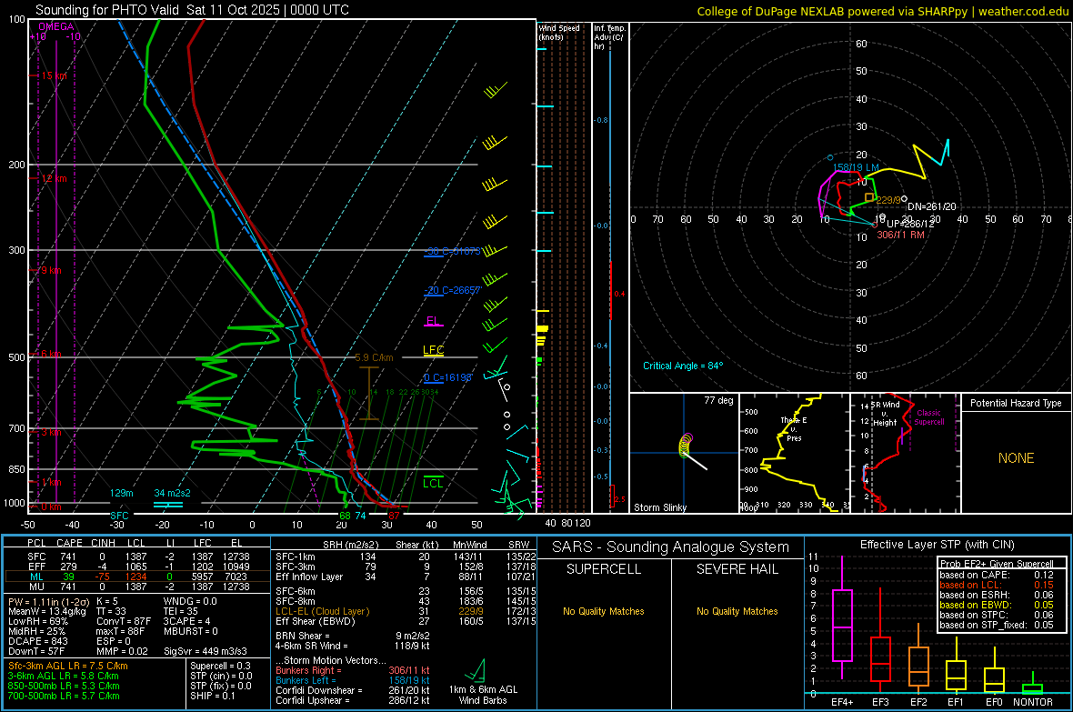Click the 'Corfidi Downshear =' line
Viewport: 1073px width, 712px height.
pos(353,690)
